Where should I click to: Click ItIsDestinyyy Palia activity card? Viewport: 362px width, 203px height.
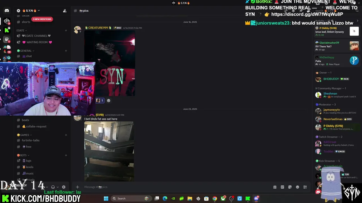(x=337, y=61)
